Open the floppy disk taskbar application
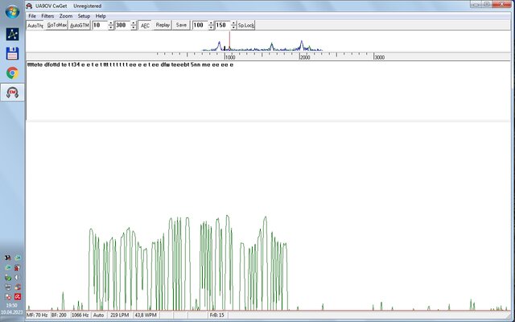 click(12, 53)
